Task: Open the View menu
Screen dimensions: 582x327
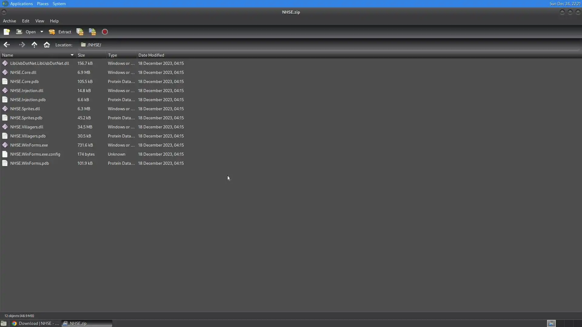Action: tap(39, 21)
